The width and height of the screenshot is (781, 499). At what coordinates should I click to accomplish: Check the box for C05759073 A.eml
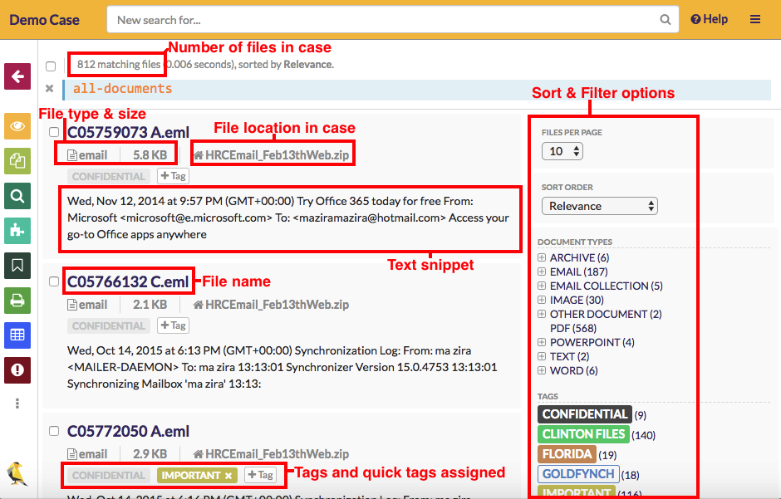click(54, 132)
